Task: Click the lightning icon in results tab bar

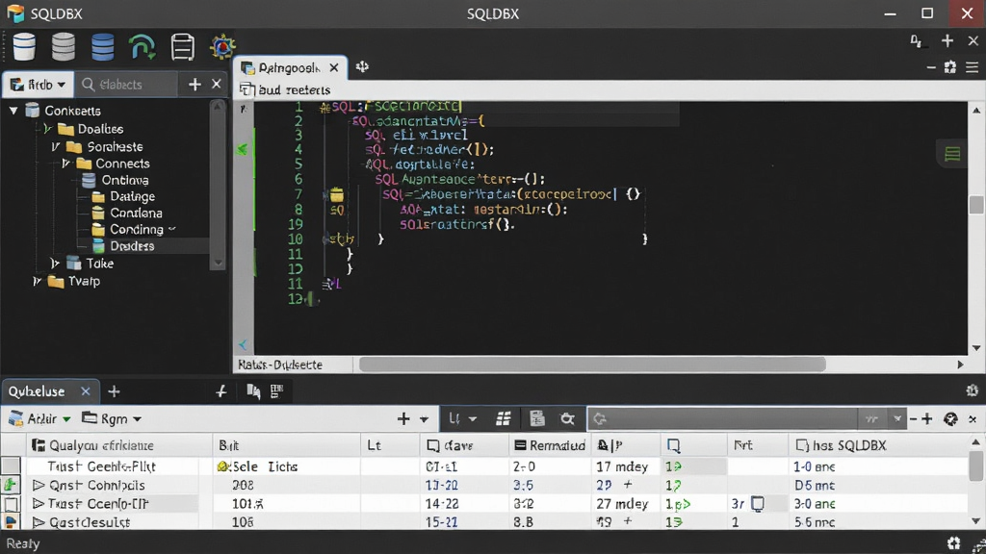Action: pyautogui.click(x=221, y=391)
